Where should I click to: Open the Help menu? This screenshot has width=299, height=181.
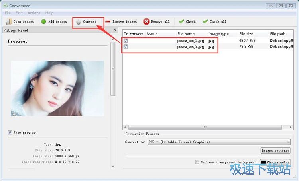pyautogui.click(x=49, y=13)
